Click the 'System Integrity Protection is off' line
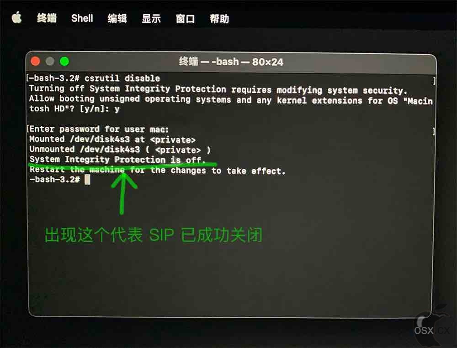This screenshot has height=348, width=457. click(117, 160)
